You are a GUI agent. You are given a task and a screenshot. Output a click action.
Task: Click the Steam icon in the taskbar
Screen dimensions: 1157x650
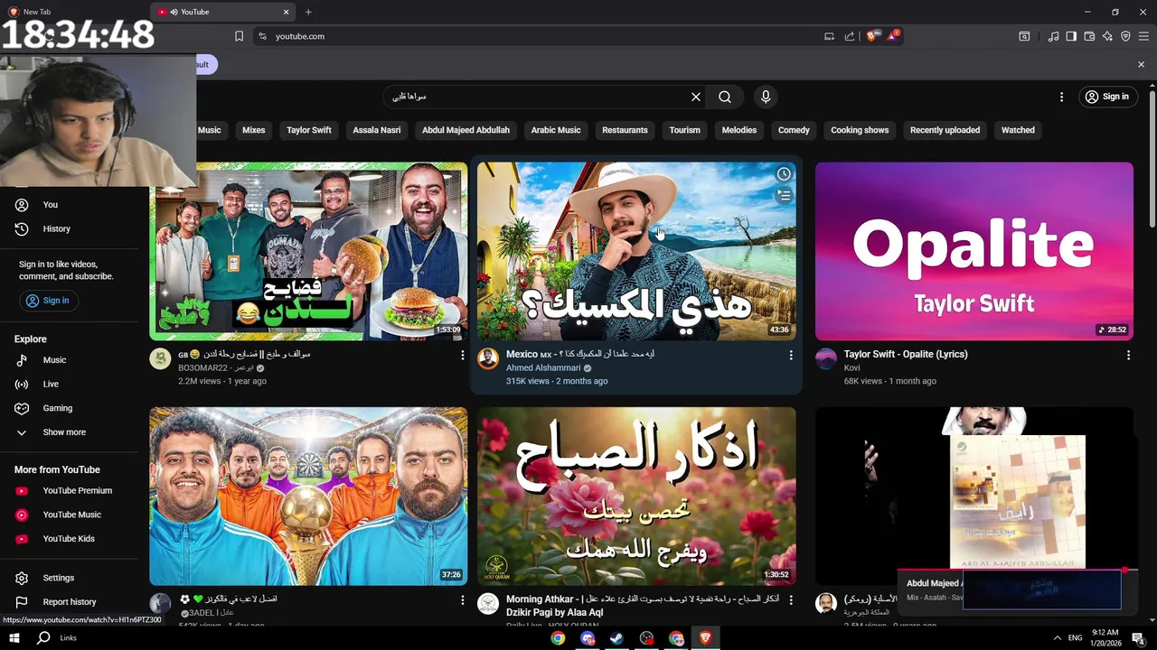pos(616,638)
